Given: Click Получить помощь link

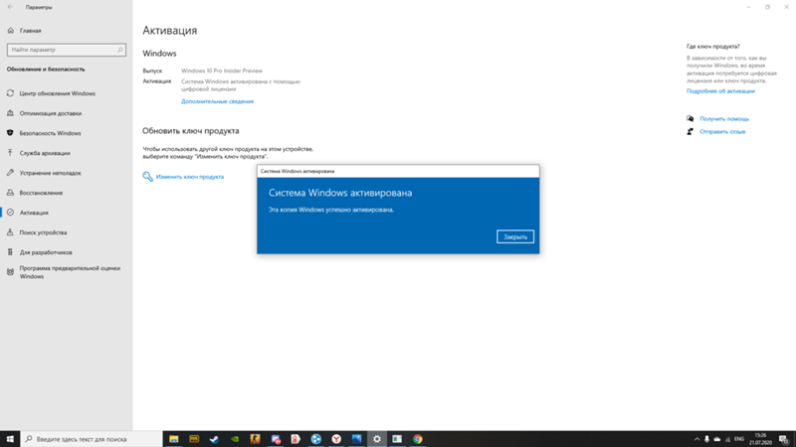Looking at the screenshot, I should [724, 118].
